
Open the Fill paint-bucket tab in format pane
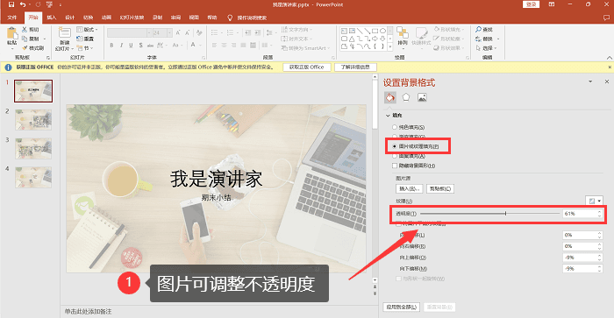pyautogui.click(x=390, y=97)
